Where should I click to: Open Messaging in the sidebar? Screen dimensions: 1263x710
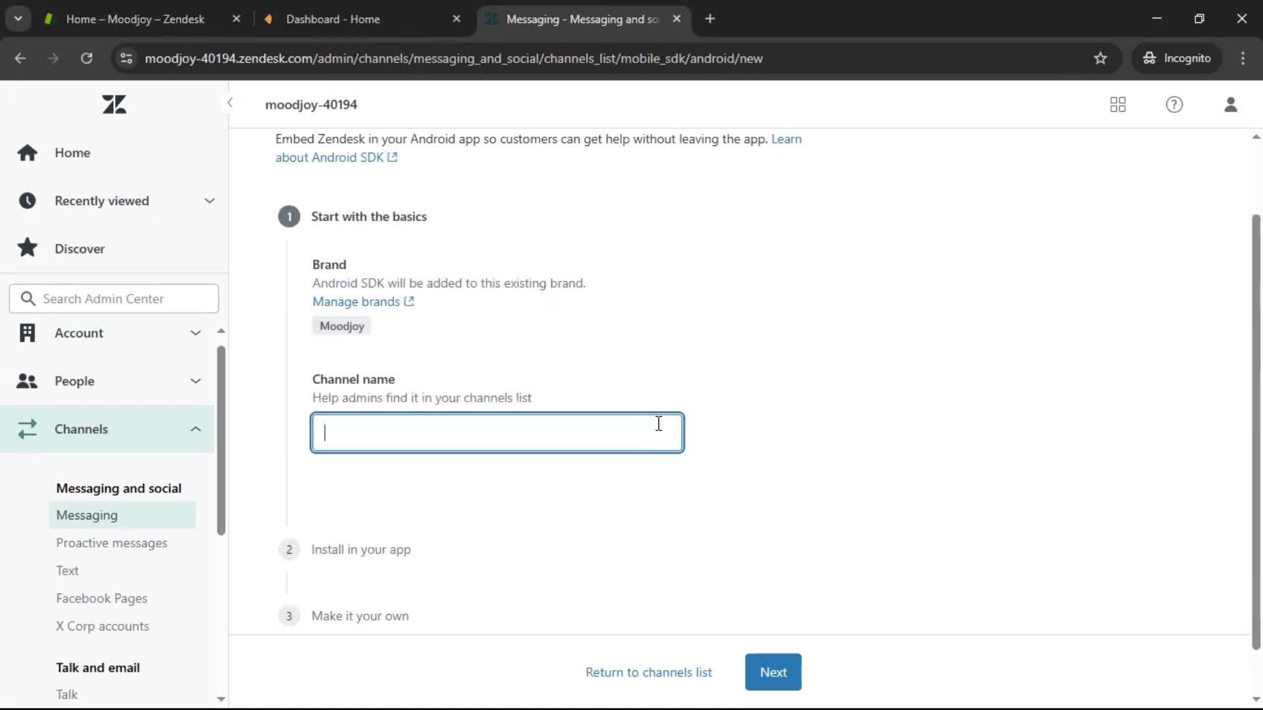click(122, 515)
